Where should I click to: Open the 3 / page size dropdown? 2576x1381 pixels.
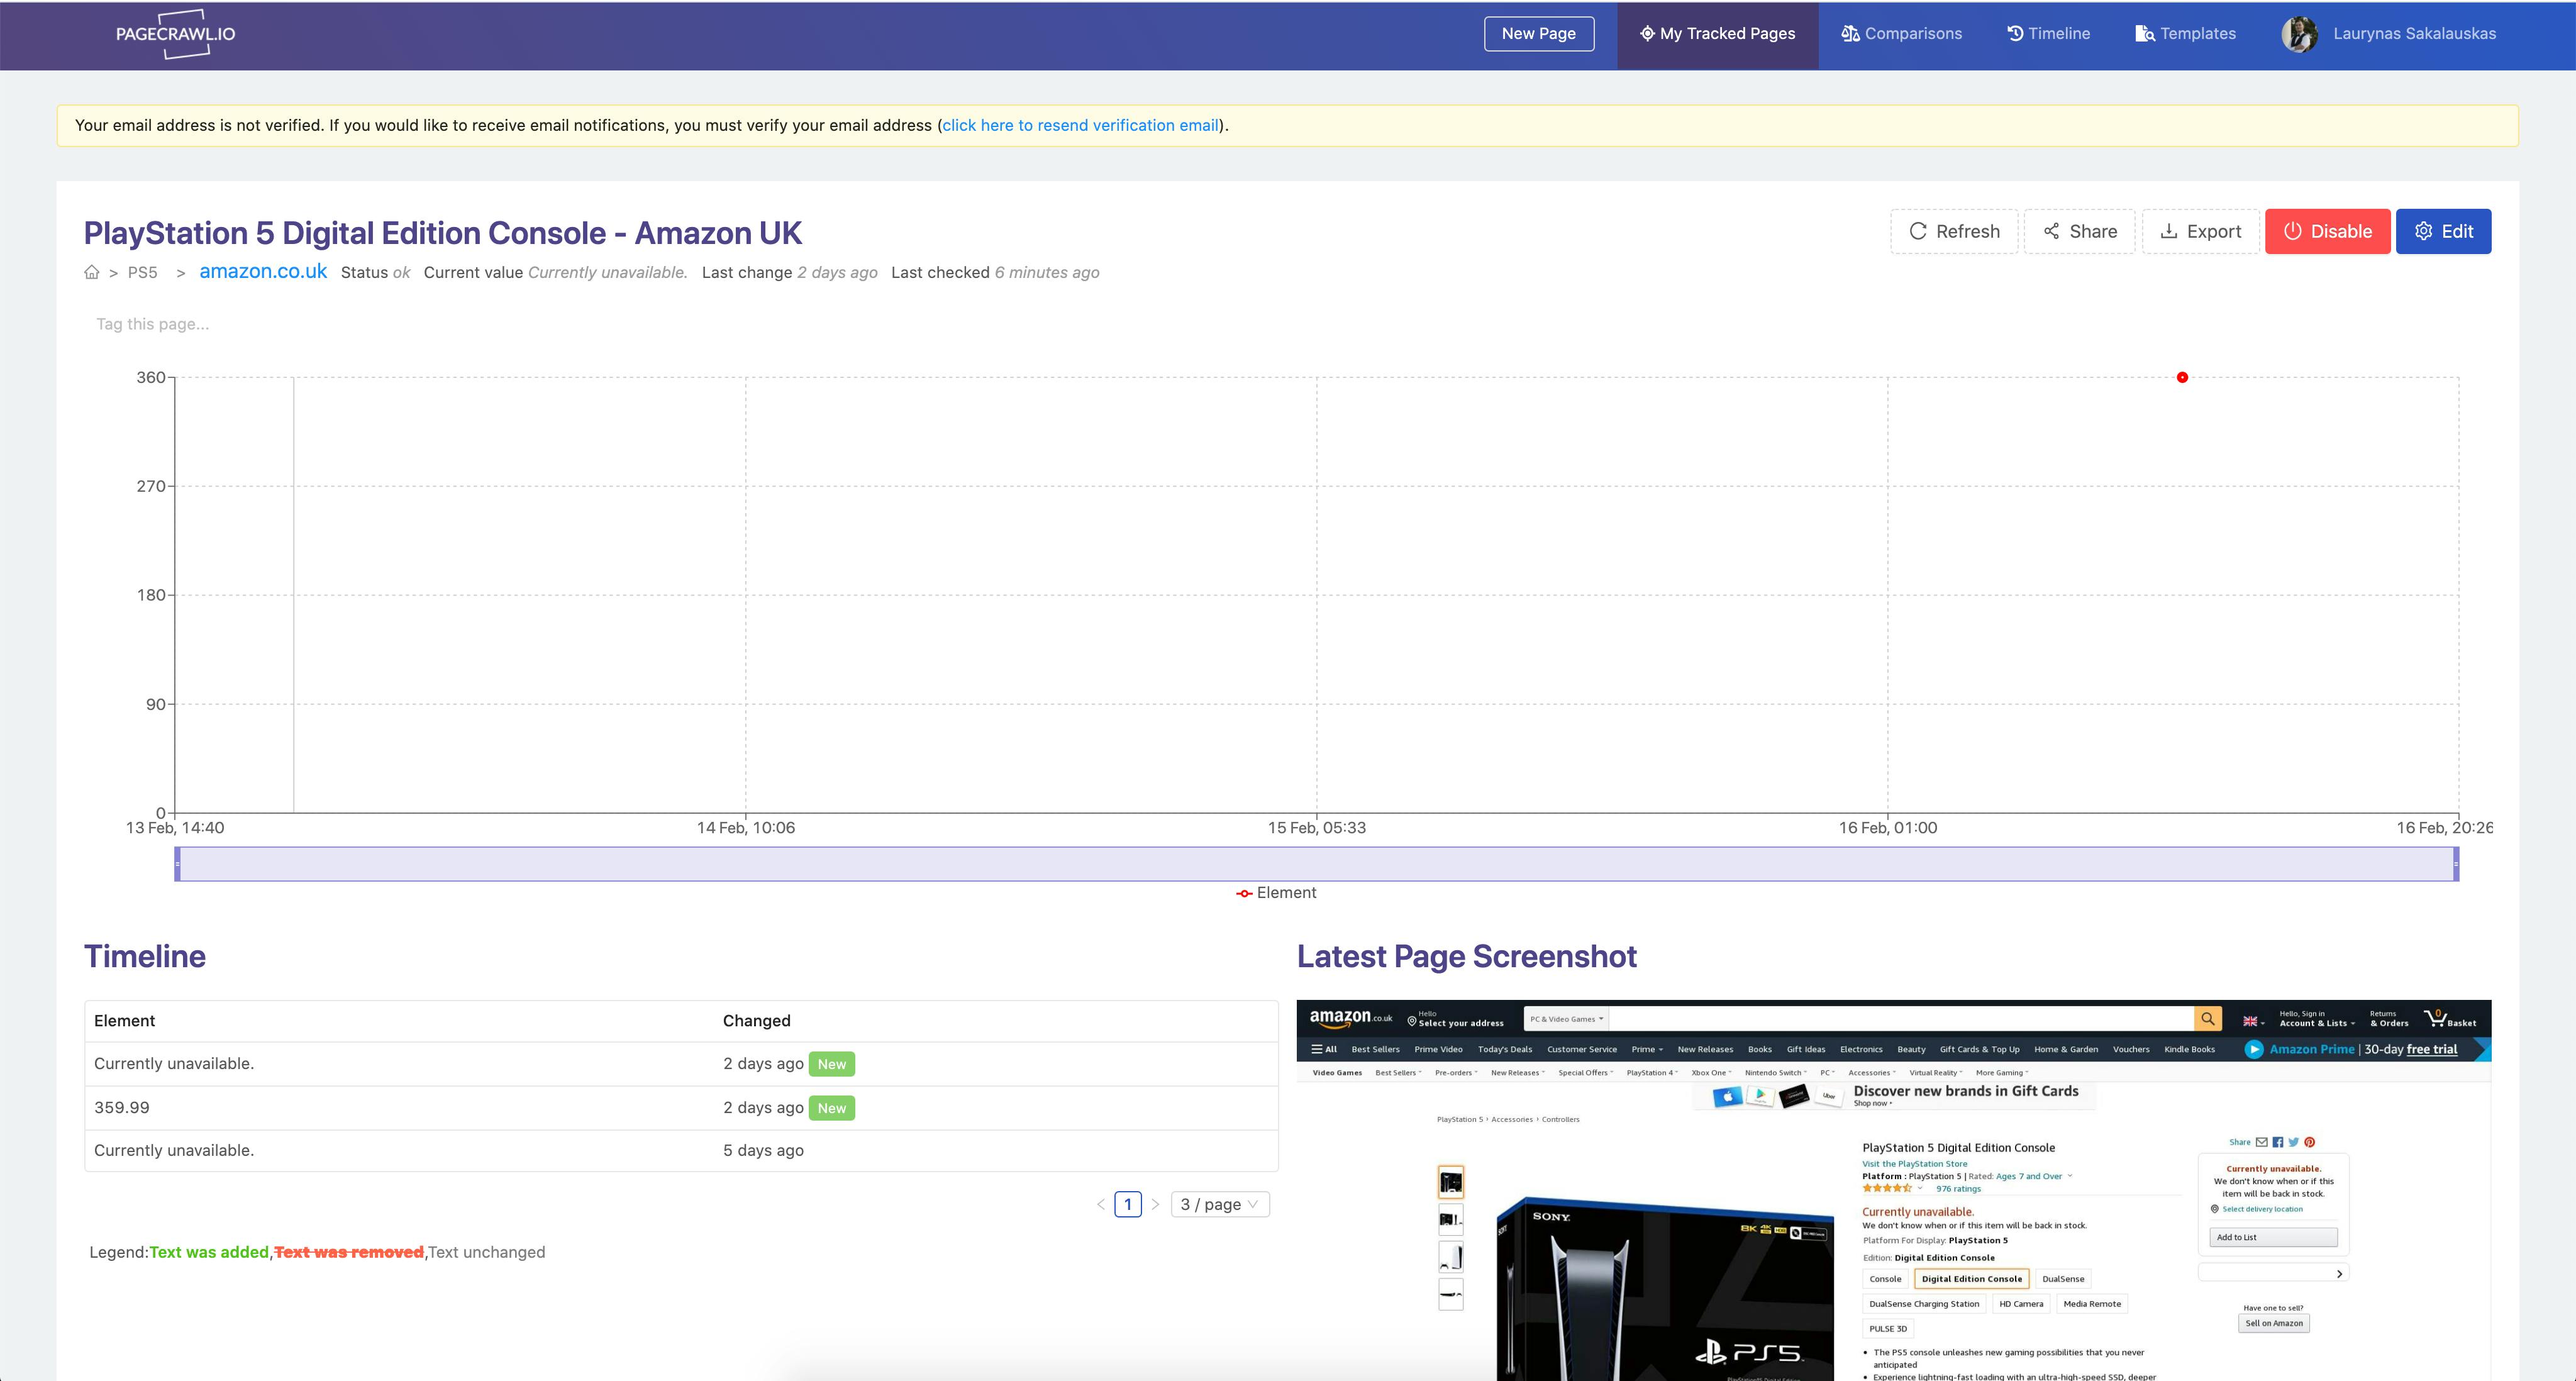(x=1219, y=1204)
